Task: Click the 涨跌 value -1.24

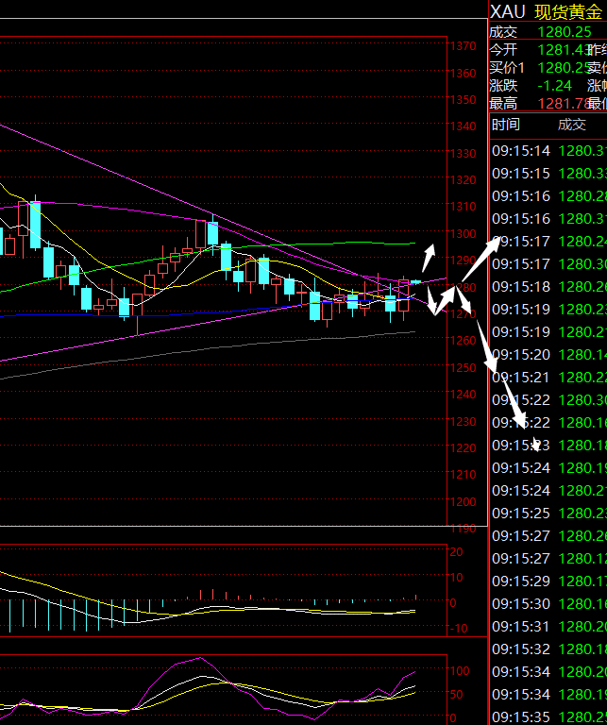Action: click(555, 85)
